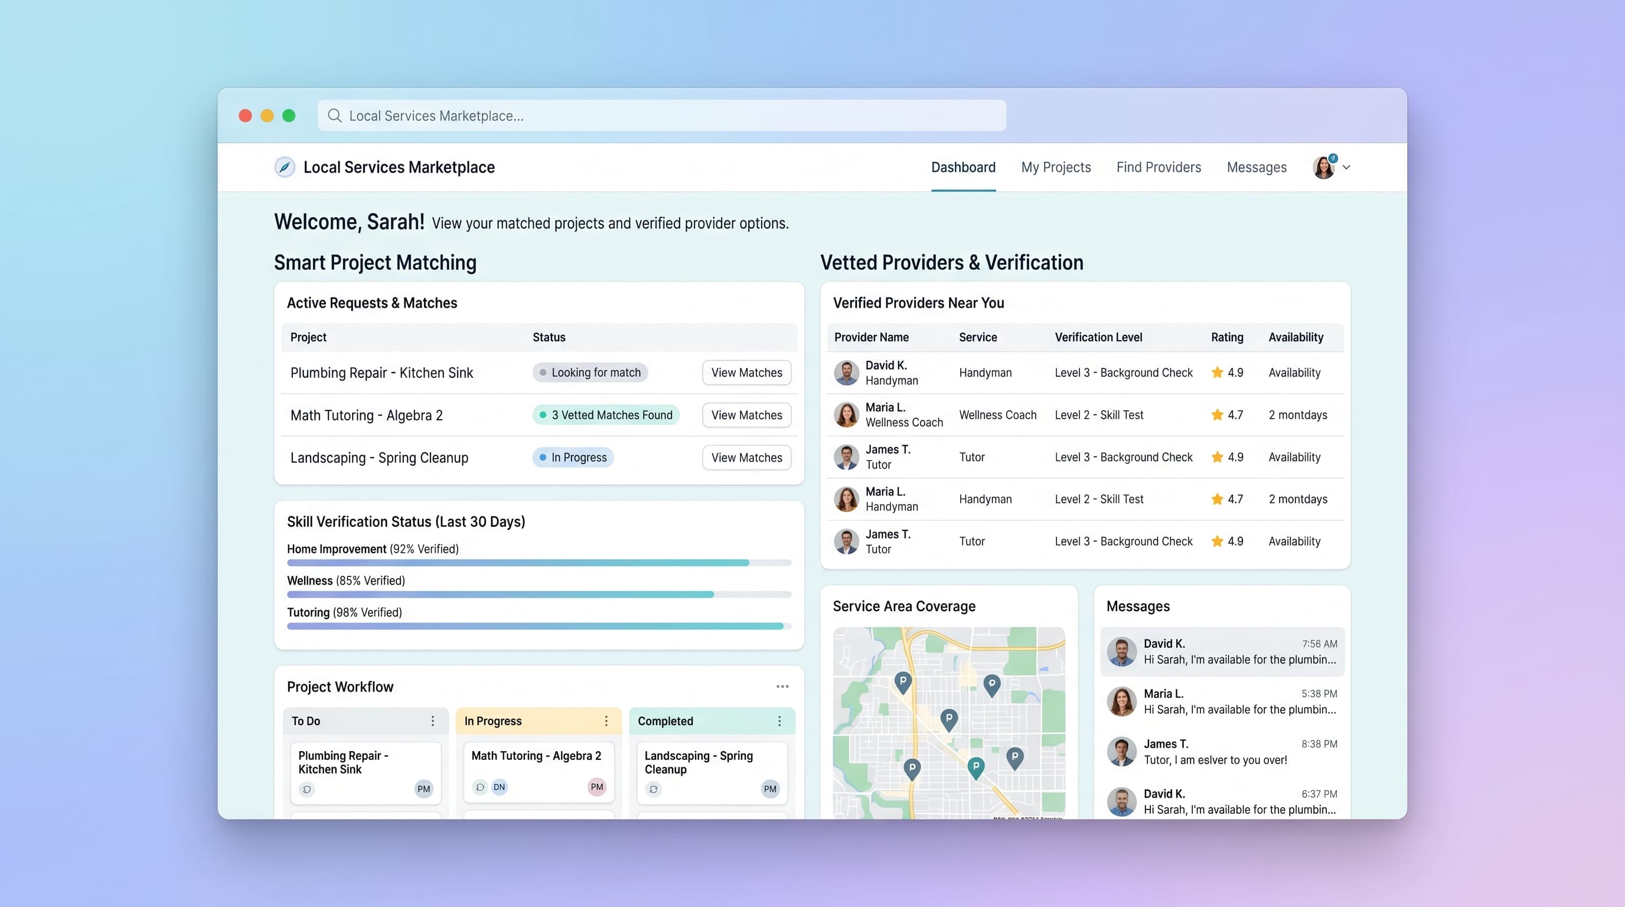Sort by the Verification Level column header

tap(1098, 337)
